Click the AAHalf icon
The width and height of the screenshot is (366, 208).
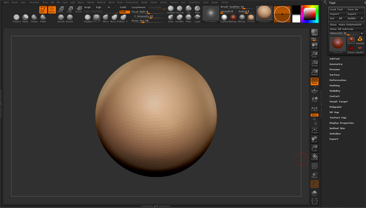click(314, 72)
